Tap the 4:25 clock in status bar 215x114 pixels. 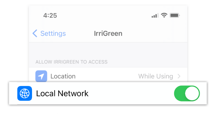50,16
